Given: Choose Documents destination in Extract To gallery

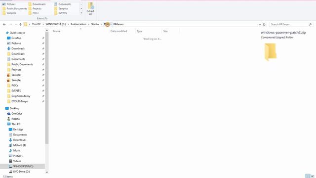Looking at the screenshot, I should point(63,4).
